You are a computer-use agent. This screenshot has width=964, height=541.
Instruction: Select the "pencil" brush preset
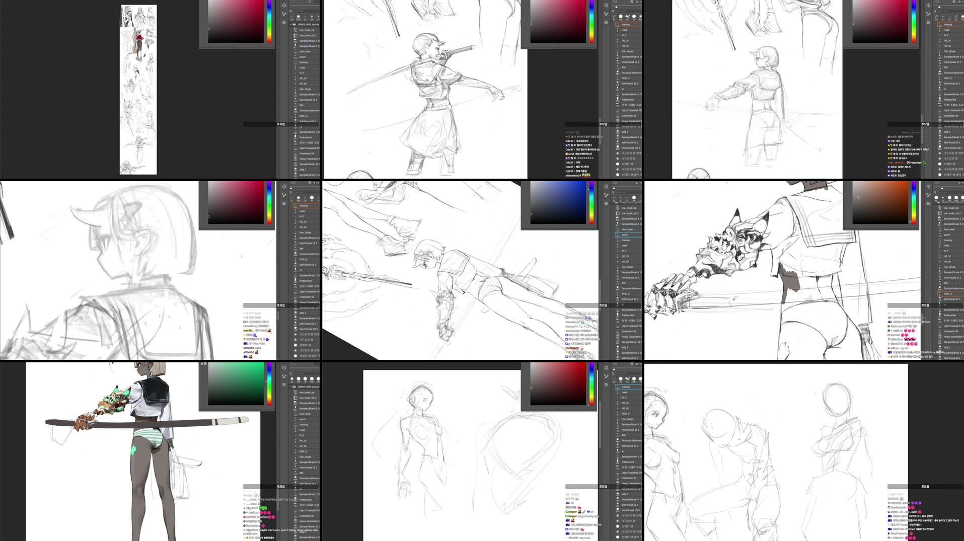click(304, 57)
